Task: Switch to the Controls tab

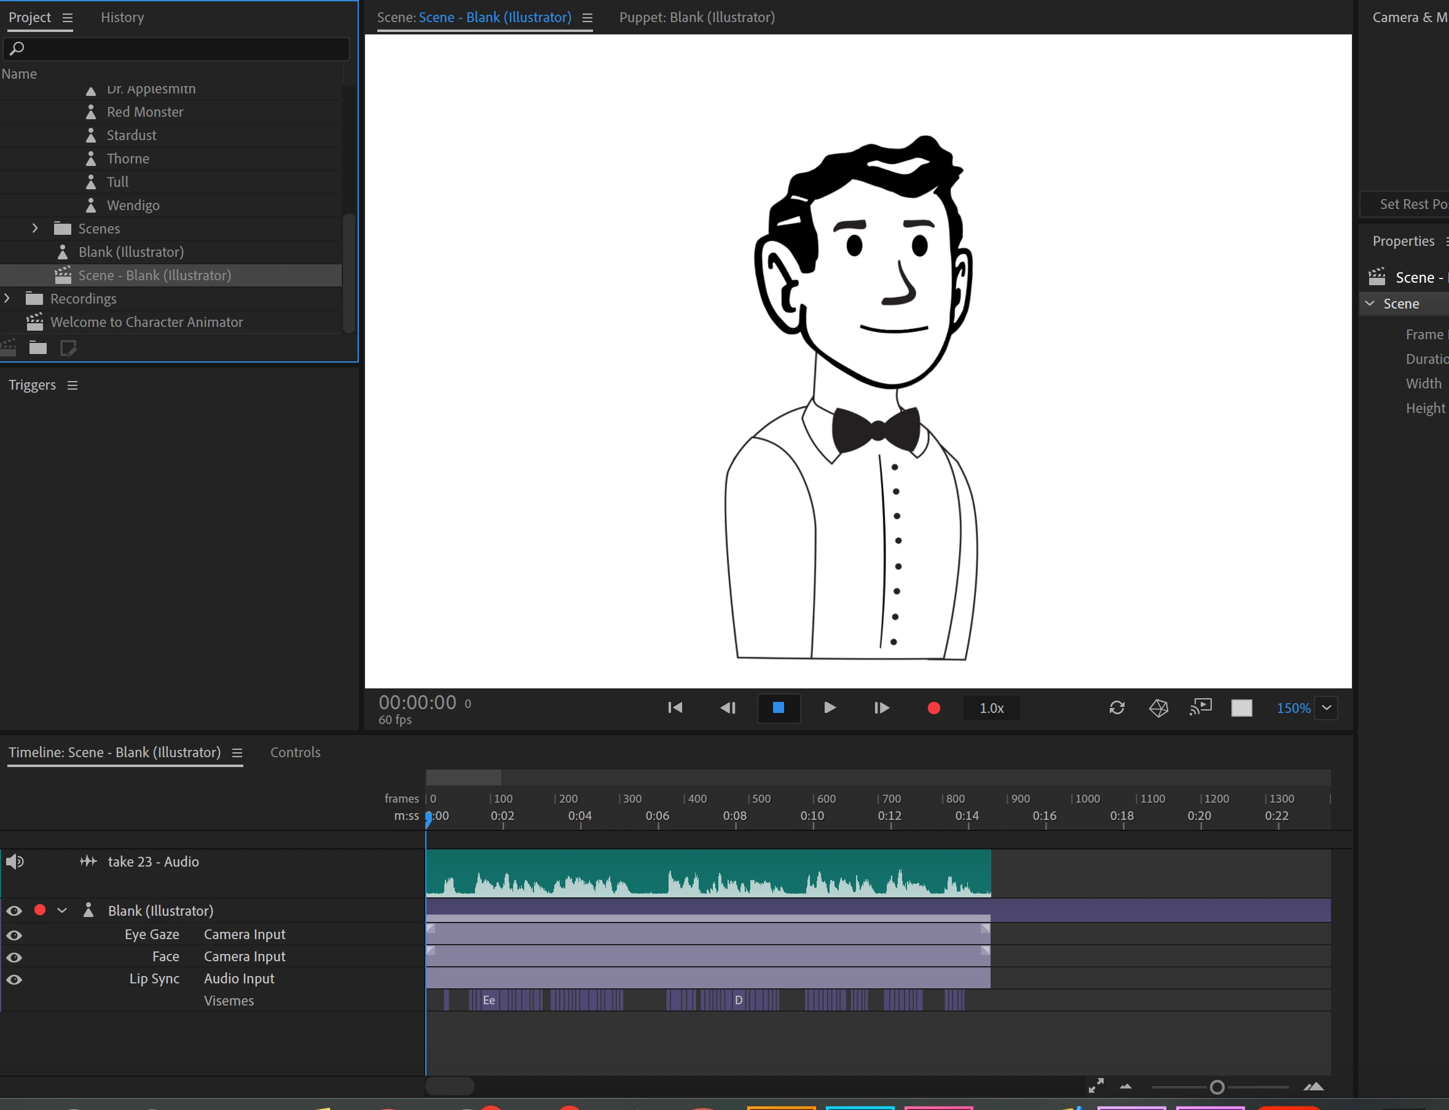Action: click(x=294, y=752)
